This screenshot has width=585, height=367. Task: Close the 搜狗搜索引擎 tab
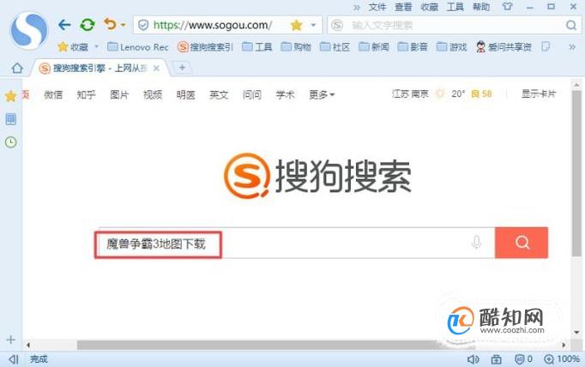(156, 69)
